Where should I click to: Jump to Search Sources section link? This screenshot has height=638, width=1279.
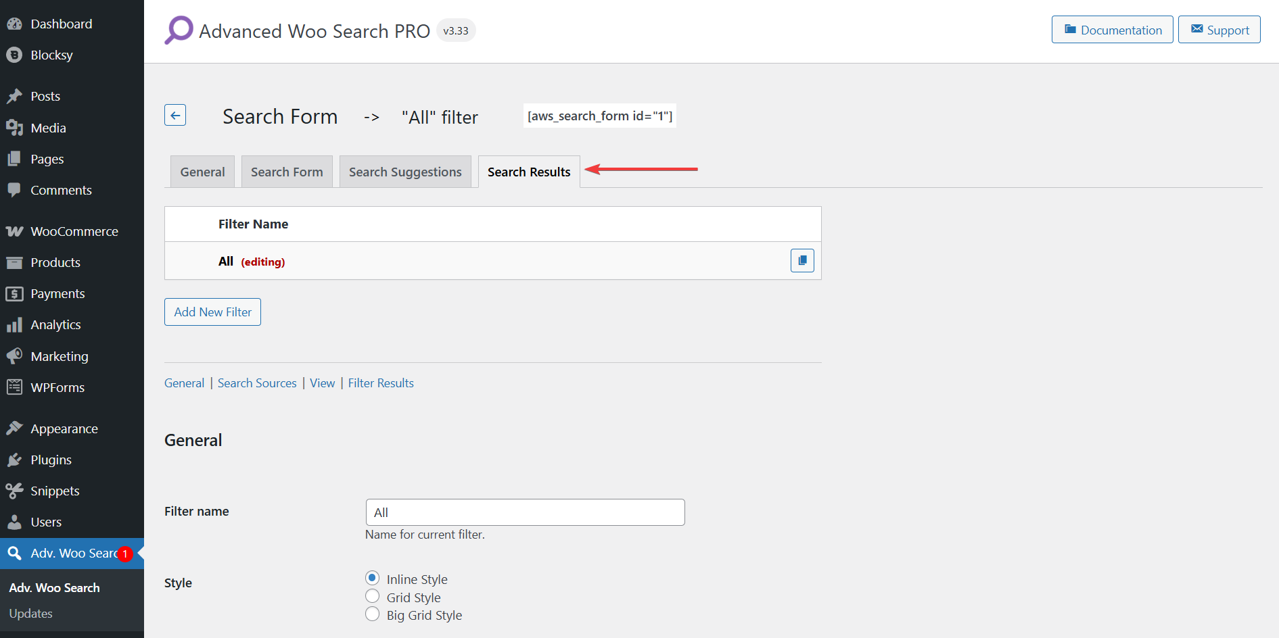coord(257,383)
